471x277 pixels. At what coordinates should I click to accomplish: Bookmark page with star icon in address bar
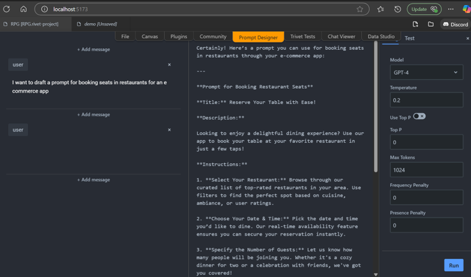click(x=360, y=9)
